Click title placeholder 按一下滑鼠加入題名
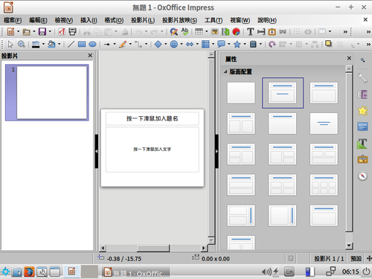The image size is (372, 279). pyautogui.click(x=153, y=118)
